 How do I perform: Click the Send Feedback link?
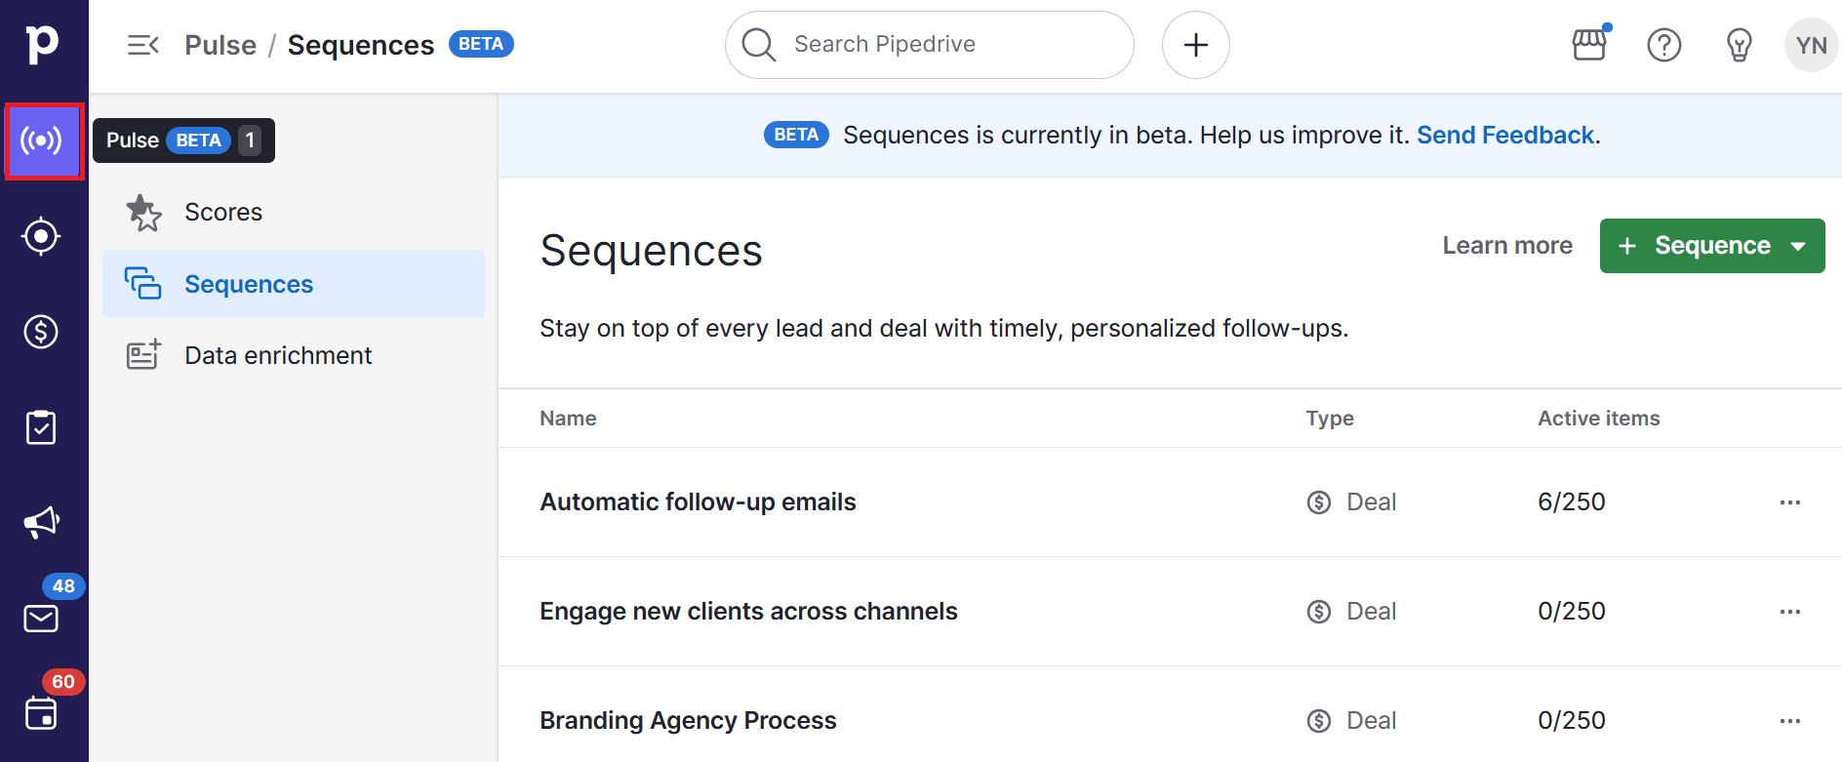pos(1505,135)
